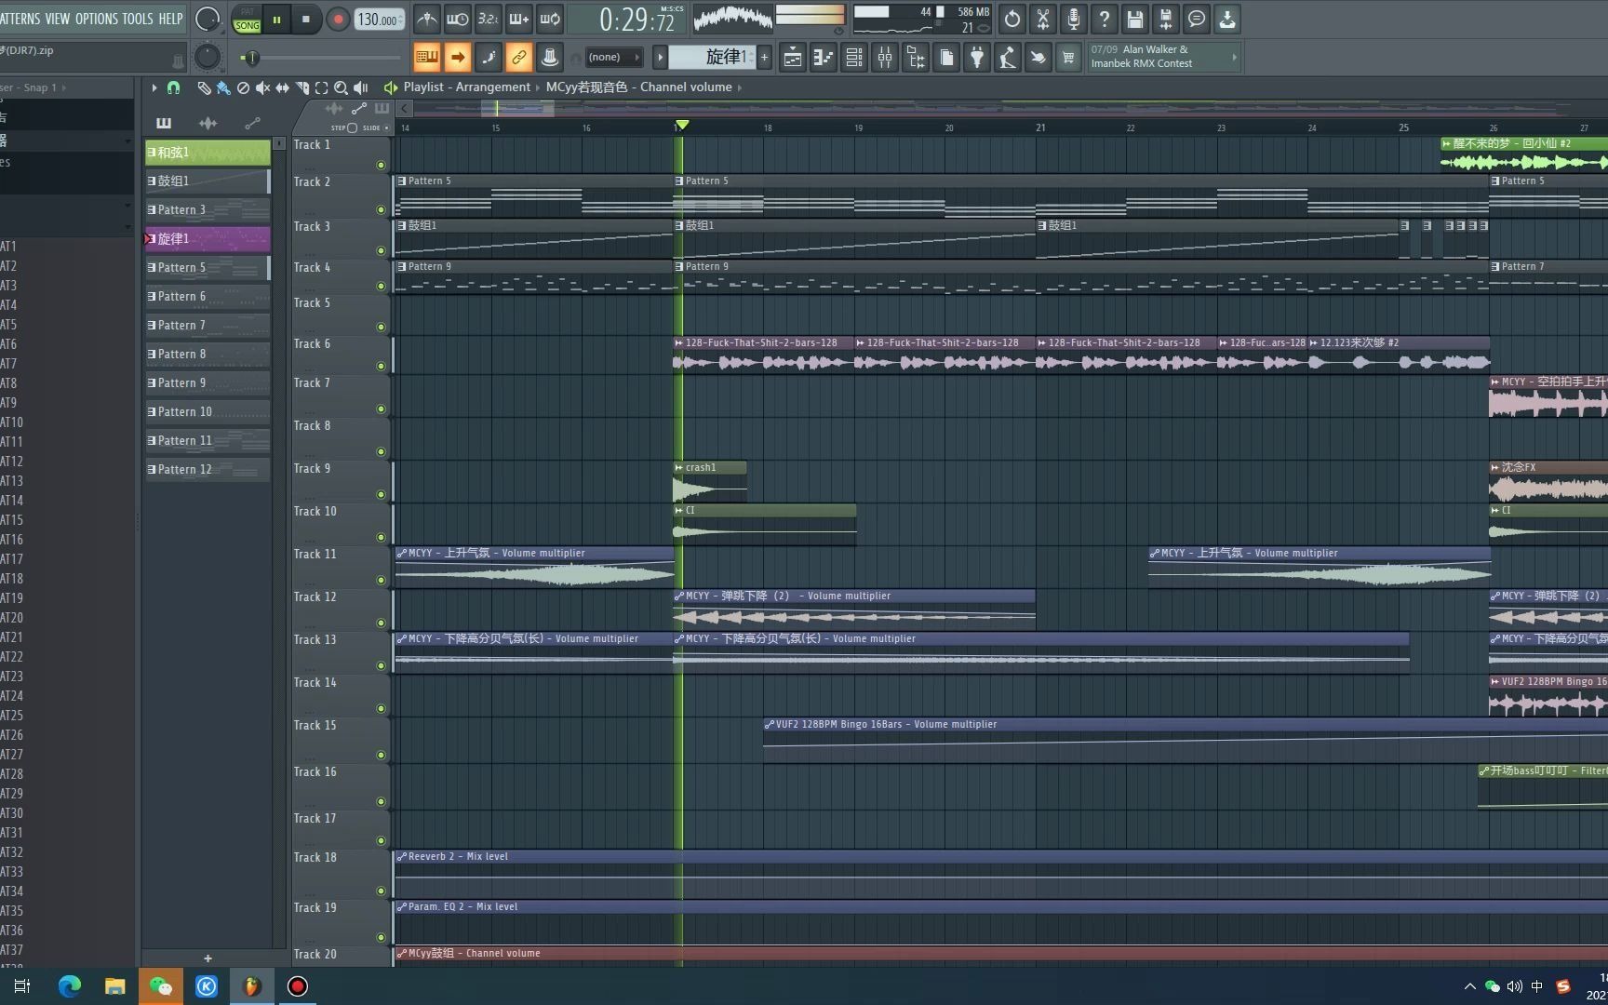Click the undo history circular arrow icon
Screen dimensions: 1608x1005
[1012, 19]
